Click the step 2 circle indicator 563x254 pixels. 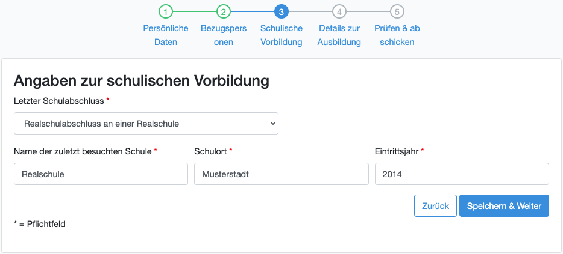tap(223, 11)
